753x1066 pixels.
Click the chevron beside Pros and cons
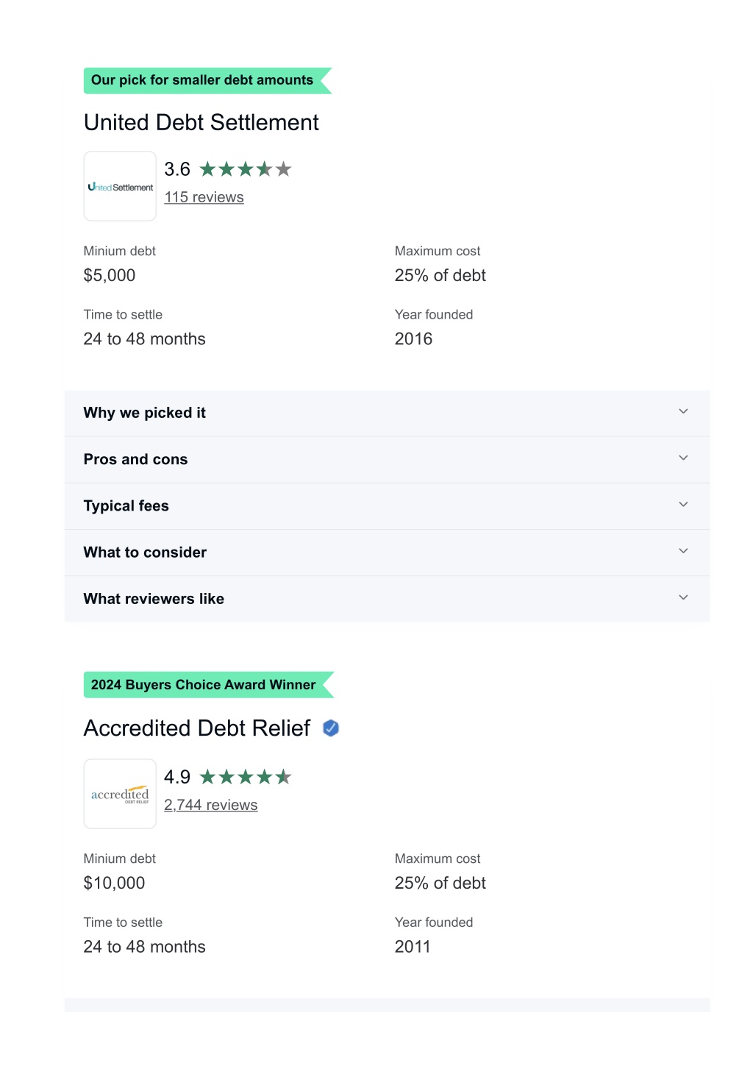[x=683, y=458]
